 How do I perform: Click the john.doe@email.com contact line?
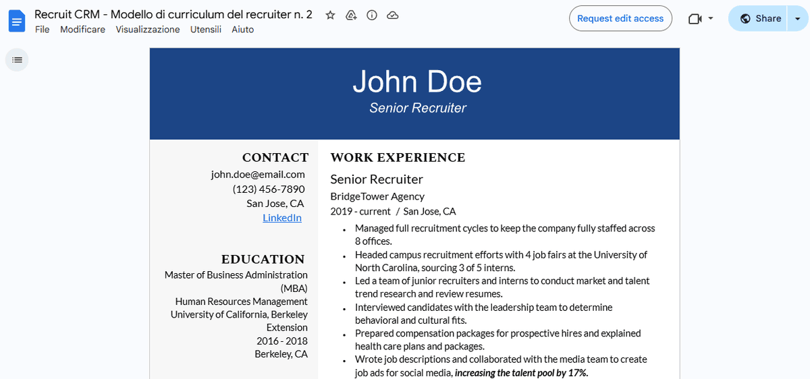click(x=258, y=174)
